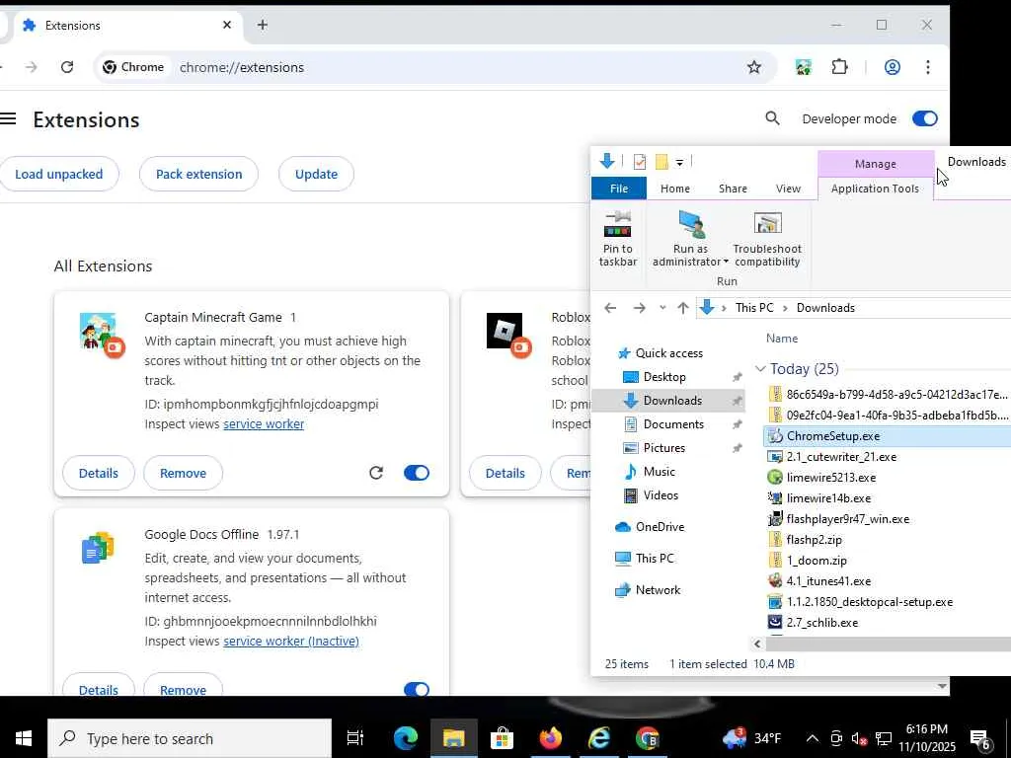Open the View ribbon tab
The height and width of the screenshot is (758, 1011).
[x=788, y=189]
